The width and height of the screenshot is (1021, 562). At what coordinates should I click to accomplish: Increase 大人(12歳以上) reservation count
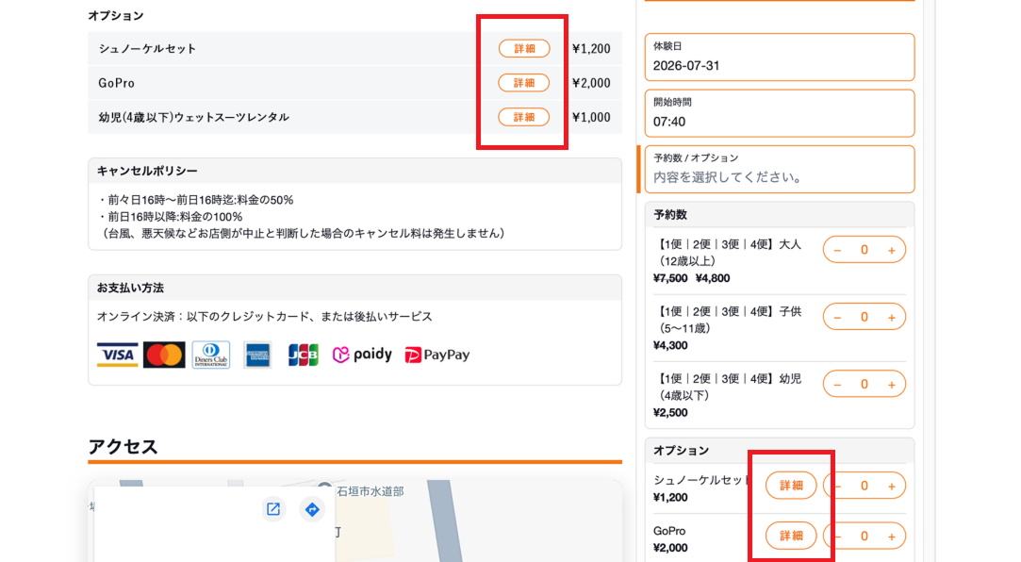tap(892, 250)
